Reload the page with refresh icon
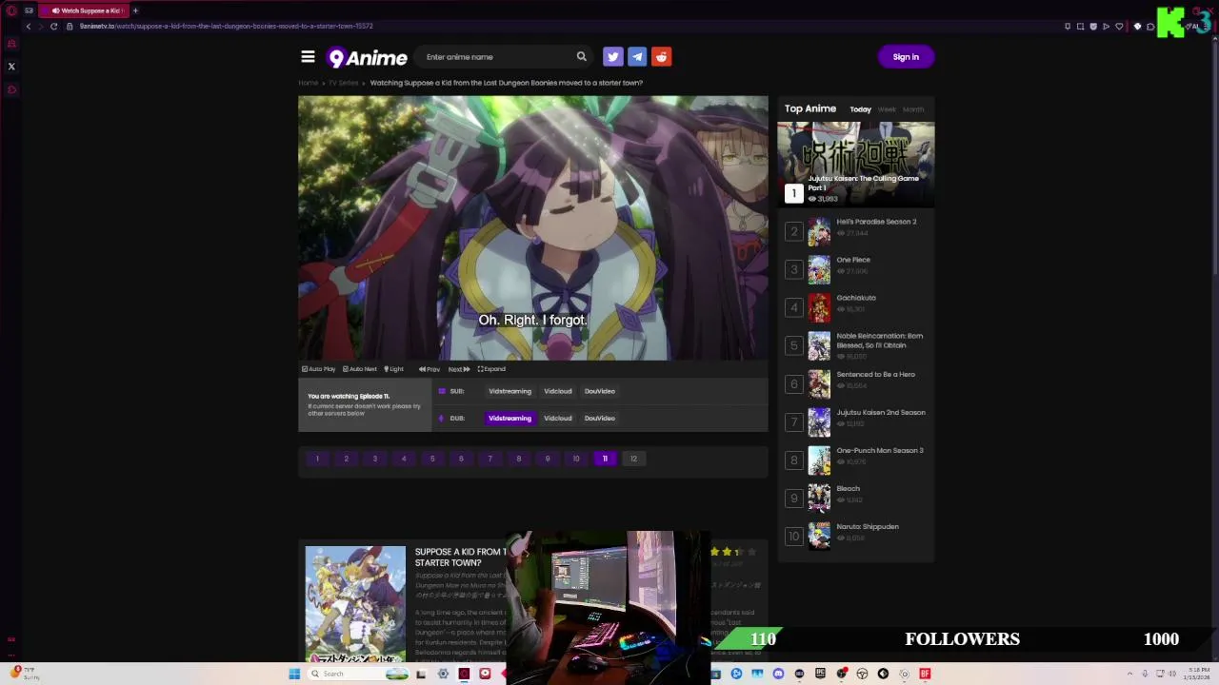The image size is (1219, 685). [54, 26]
